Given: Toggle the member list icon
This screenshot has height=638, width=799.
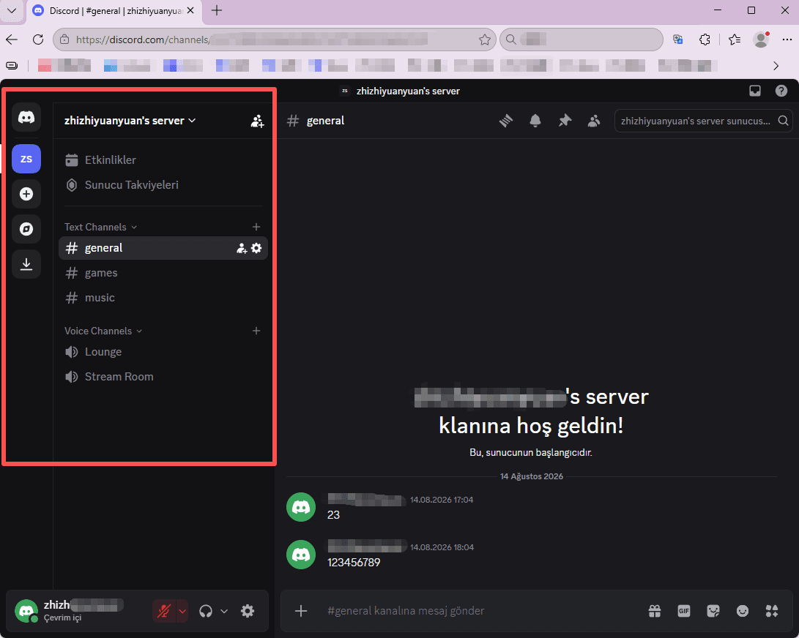Looking at the screenshot, I should click(594, 121).
